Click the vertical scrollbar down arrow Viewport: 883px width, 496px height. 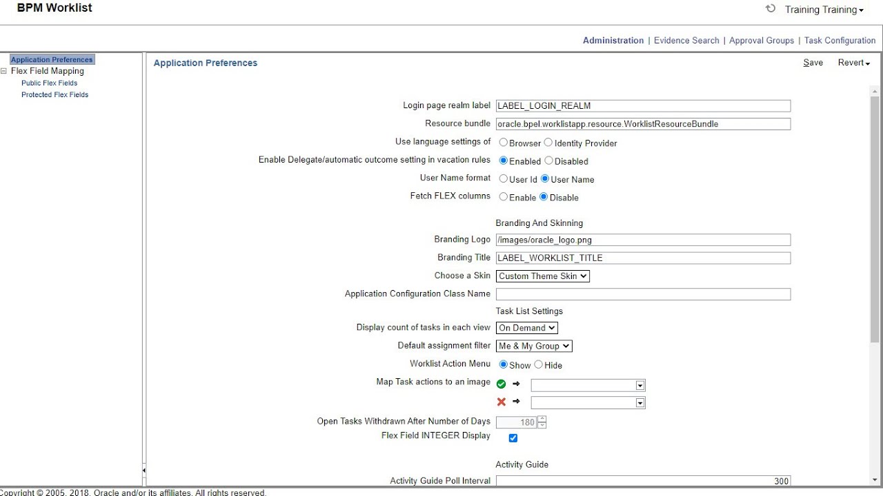tap(875, 479)
